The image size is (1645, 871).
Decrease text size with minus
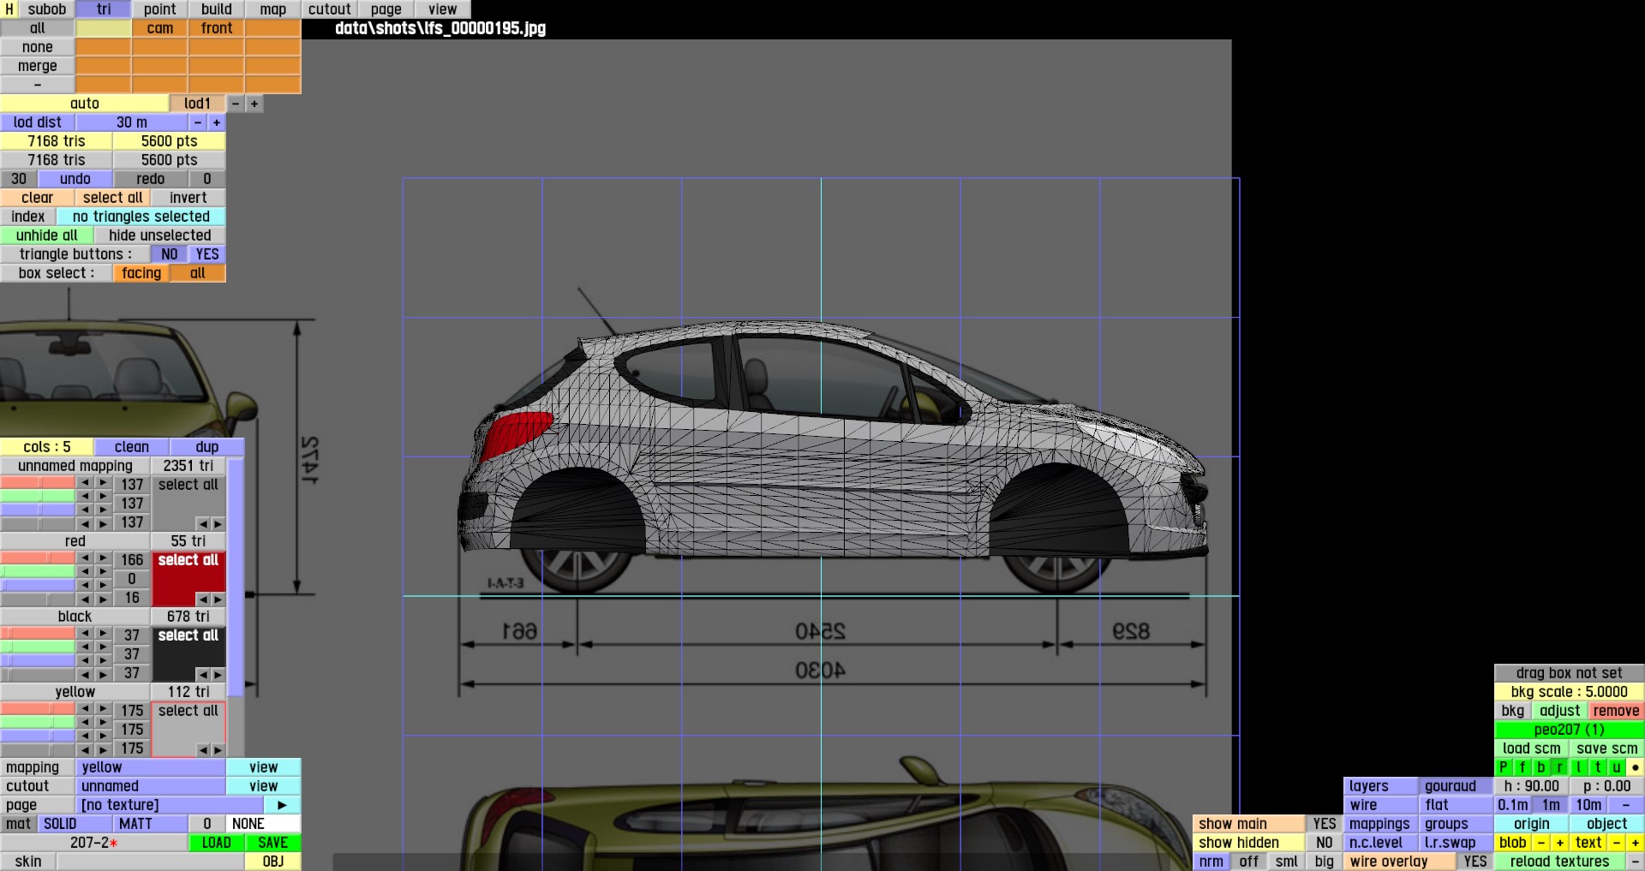[1617, 843]
